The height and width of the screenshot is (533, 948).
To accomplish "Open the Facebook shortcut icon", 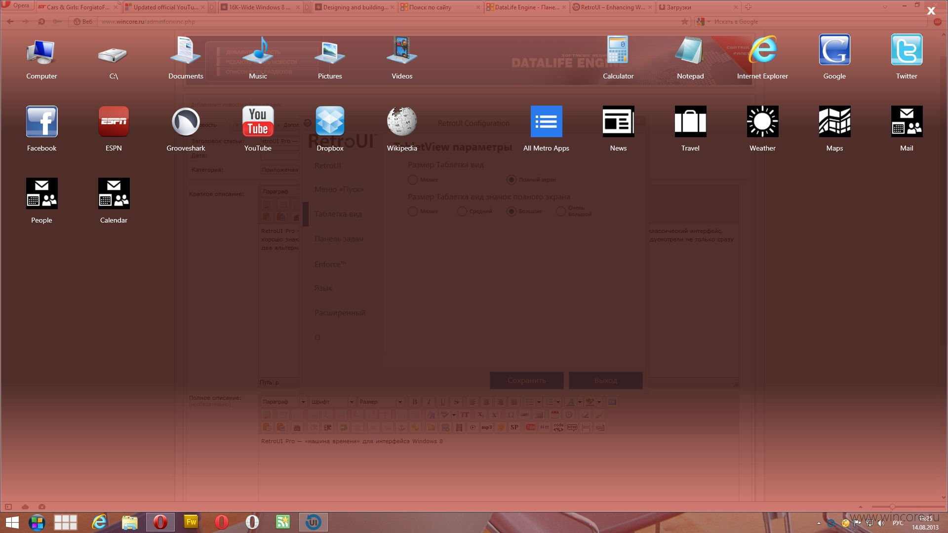I will tap(41, 121).
